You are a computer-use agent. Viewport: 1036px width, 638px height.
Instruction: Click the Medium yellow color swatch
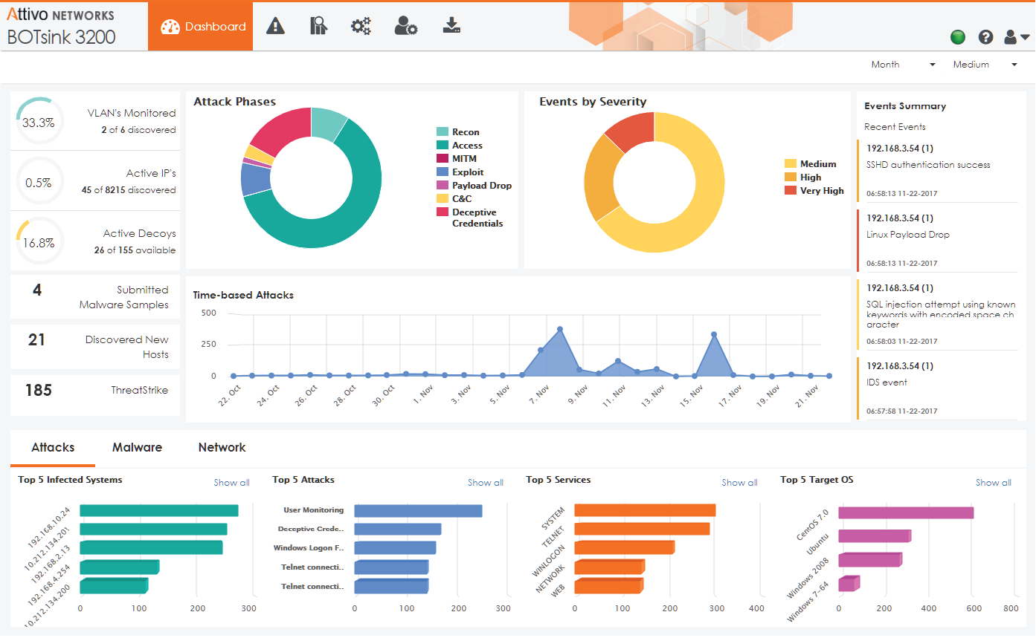pos(791,164)
